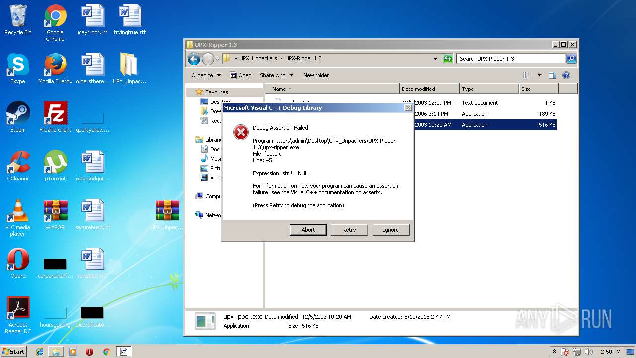Expand the UPX_Unpackers breadcrumb arrow
Image resolution: width=636 pixels, height=358 pixels.
281,58
